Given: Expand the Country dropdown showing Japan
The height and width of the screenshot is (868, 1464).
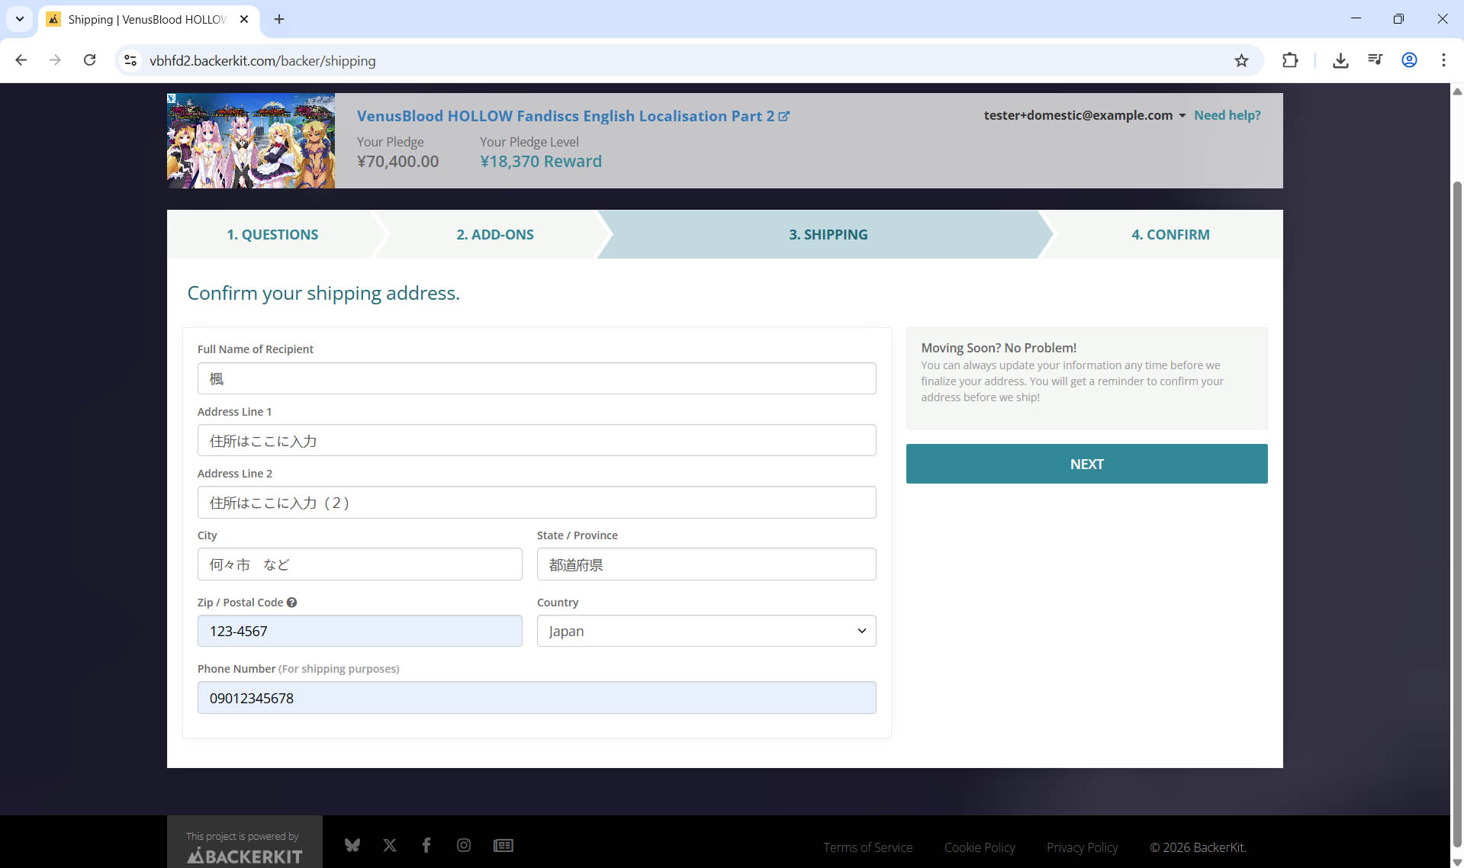Looking at the screenshot, I should coord(706,631).
